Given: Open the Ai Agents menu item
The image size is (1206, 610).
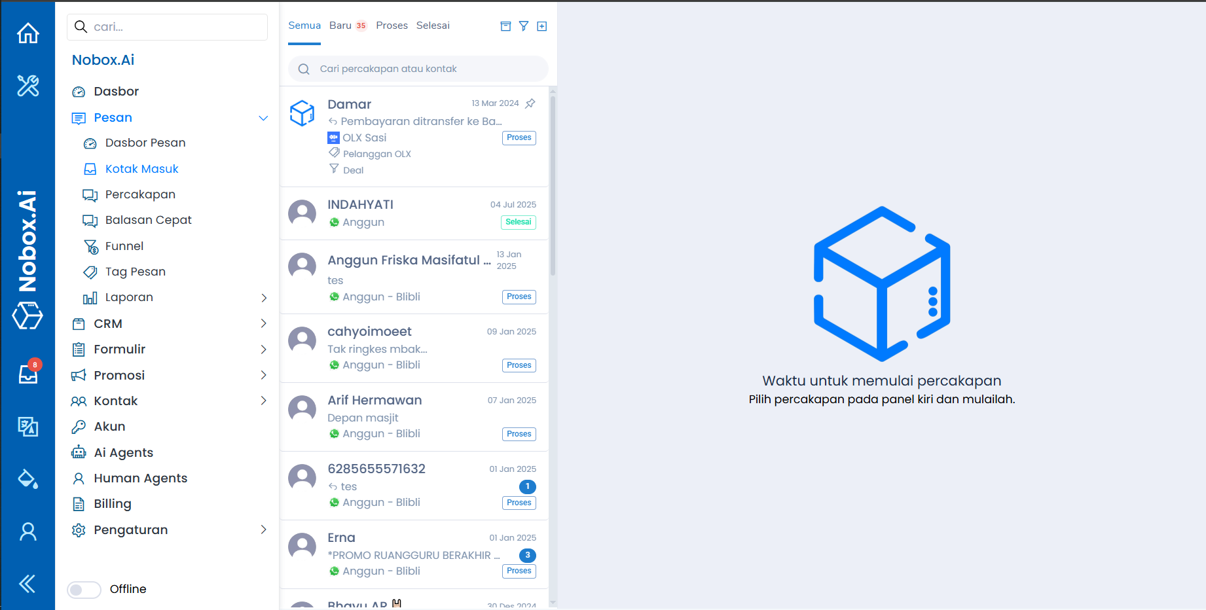Looking at the screenshot, I should [123, 452].
